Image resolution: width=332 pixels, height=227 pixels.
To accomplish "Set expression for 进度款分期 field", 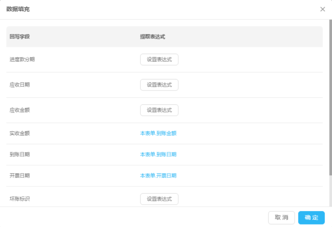I will click(159, 60).
